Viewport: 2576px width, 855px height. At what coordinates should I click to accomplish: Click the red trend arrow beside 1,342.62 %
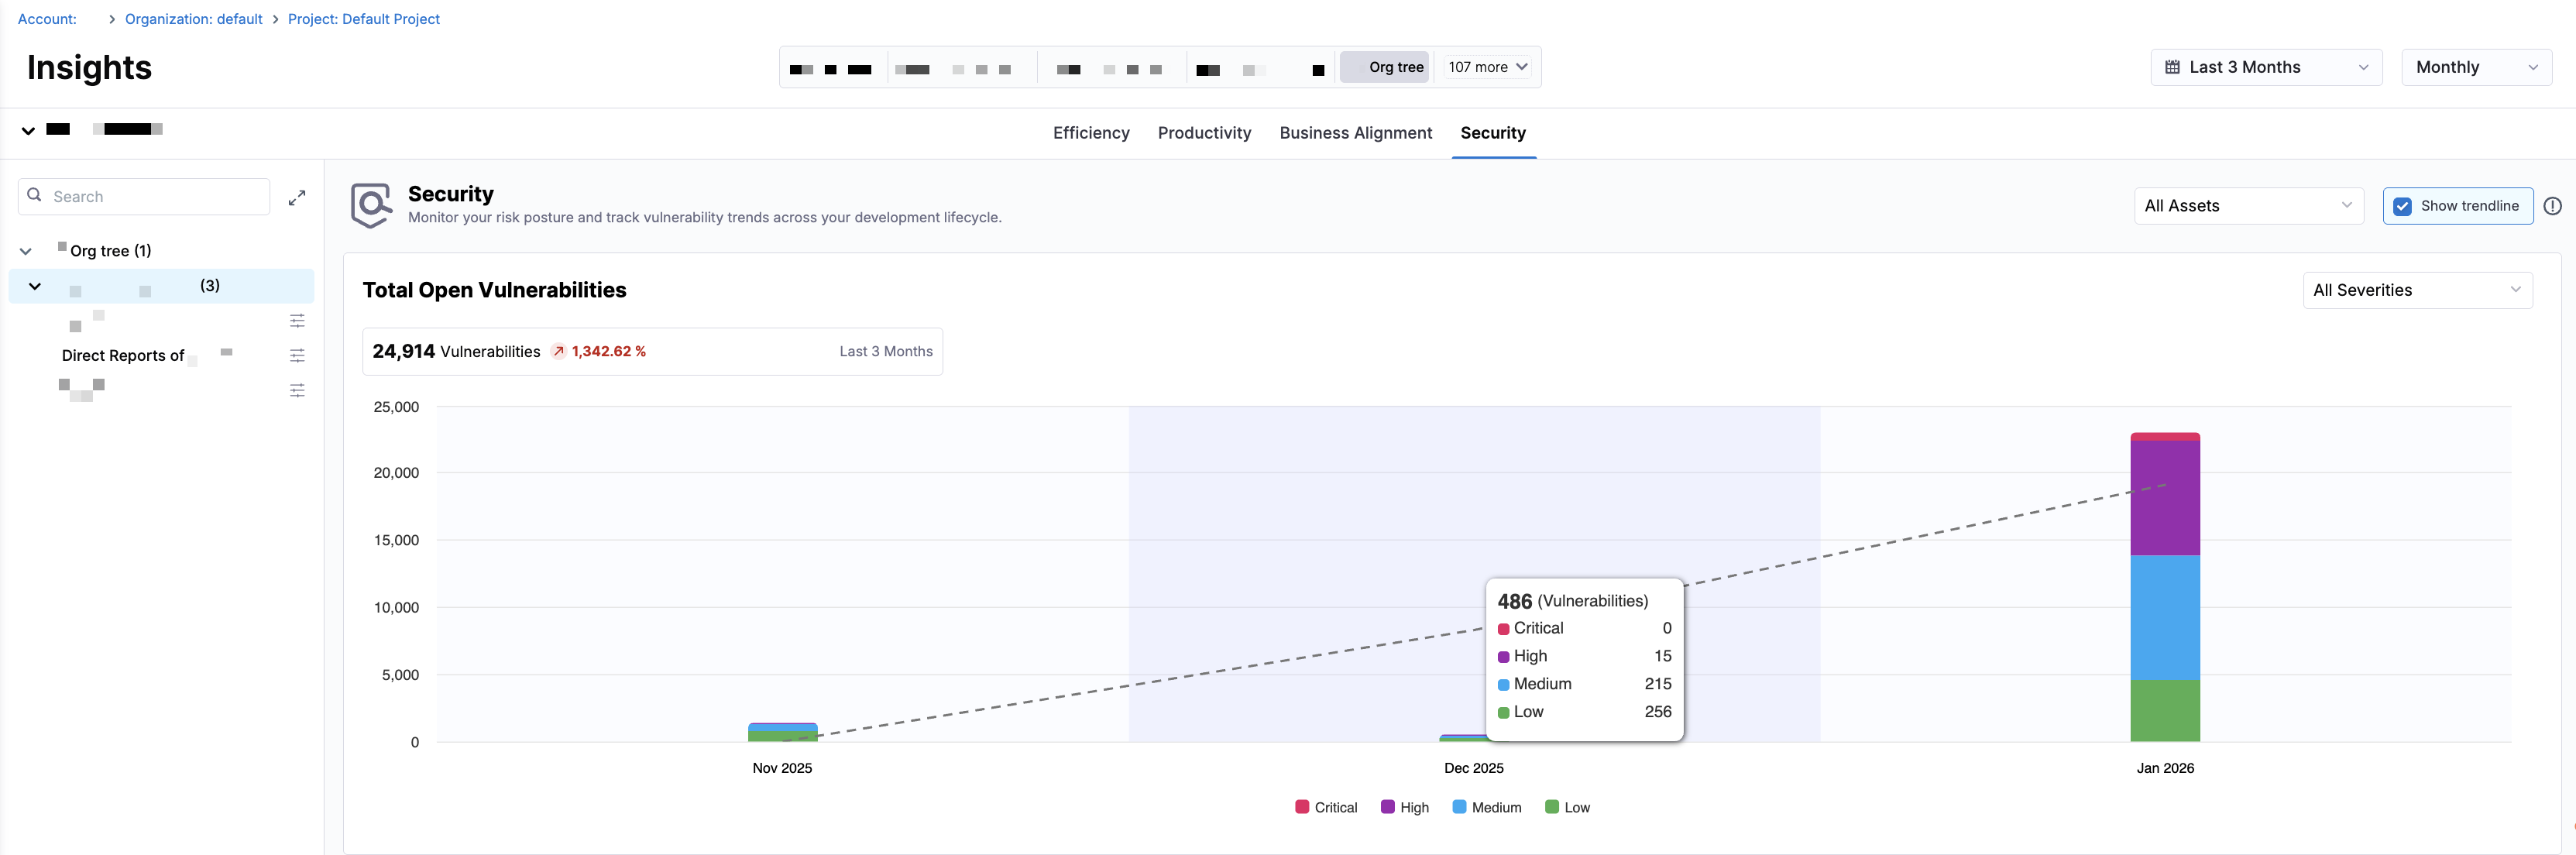click(559, 351)
